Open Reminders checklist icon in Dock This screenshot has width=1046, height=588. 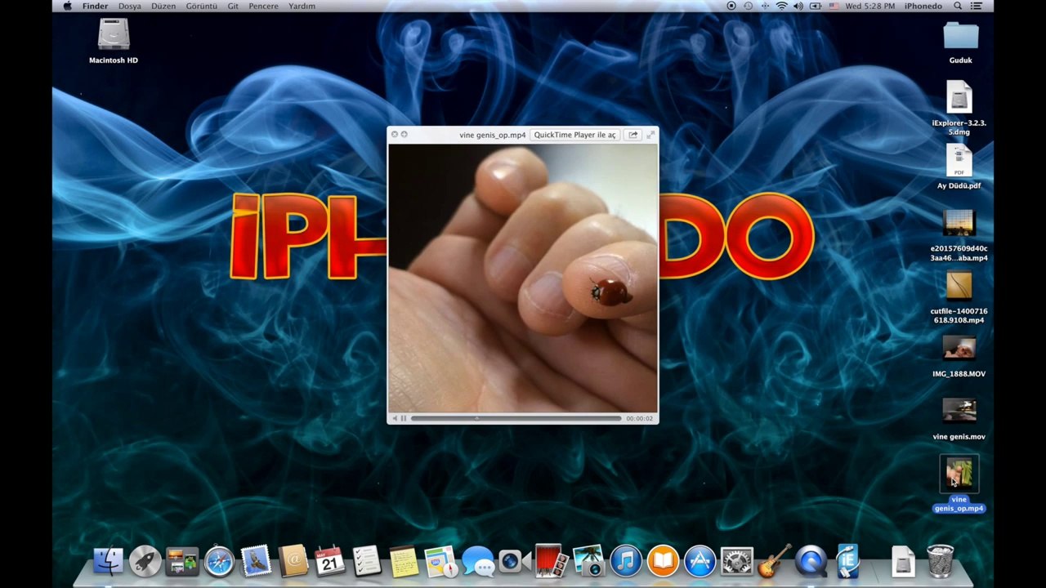(367, 561)
